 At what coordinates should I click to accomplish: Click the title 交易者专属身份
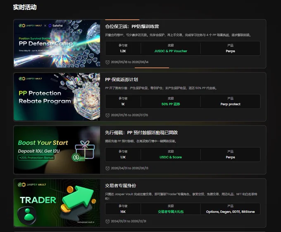point(120,186)
